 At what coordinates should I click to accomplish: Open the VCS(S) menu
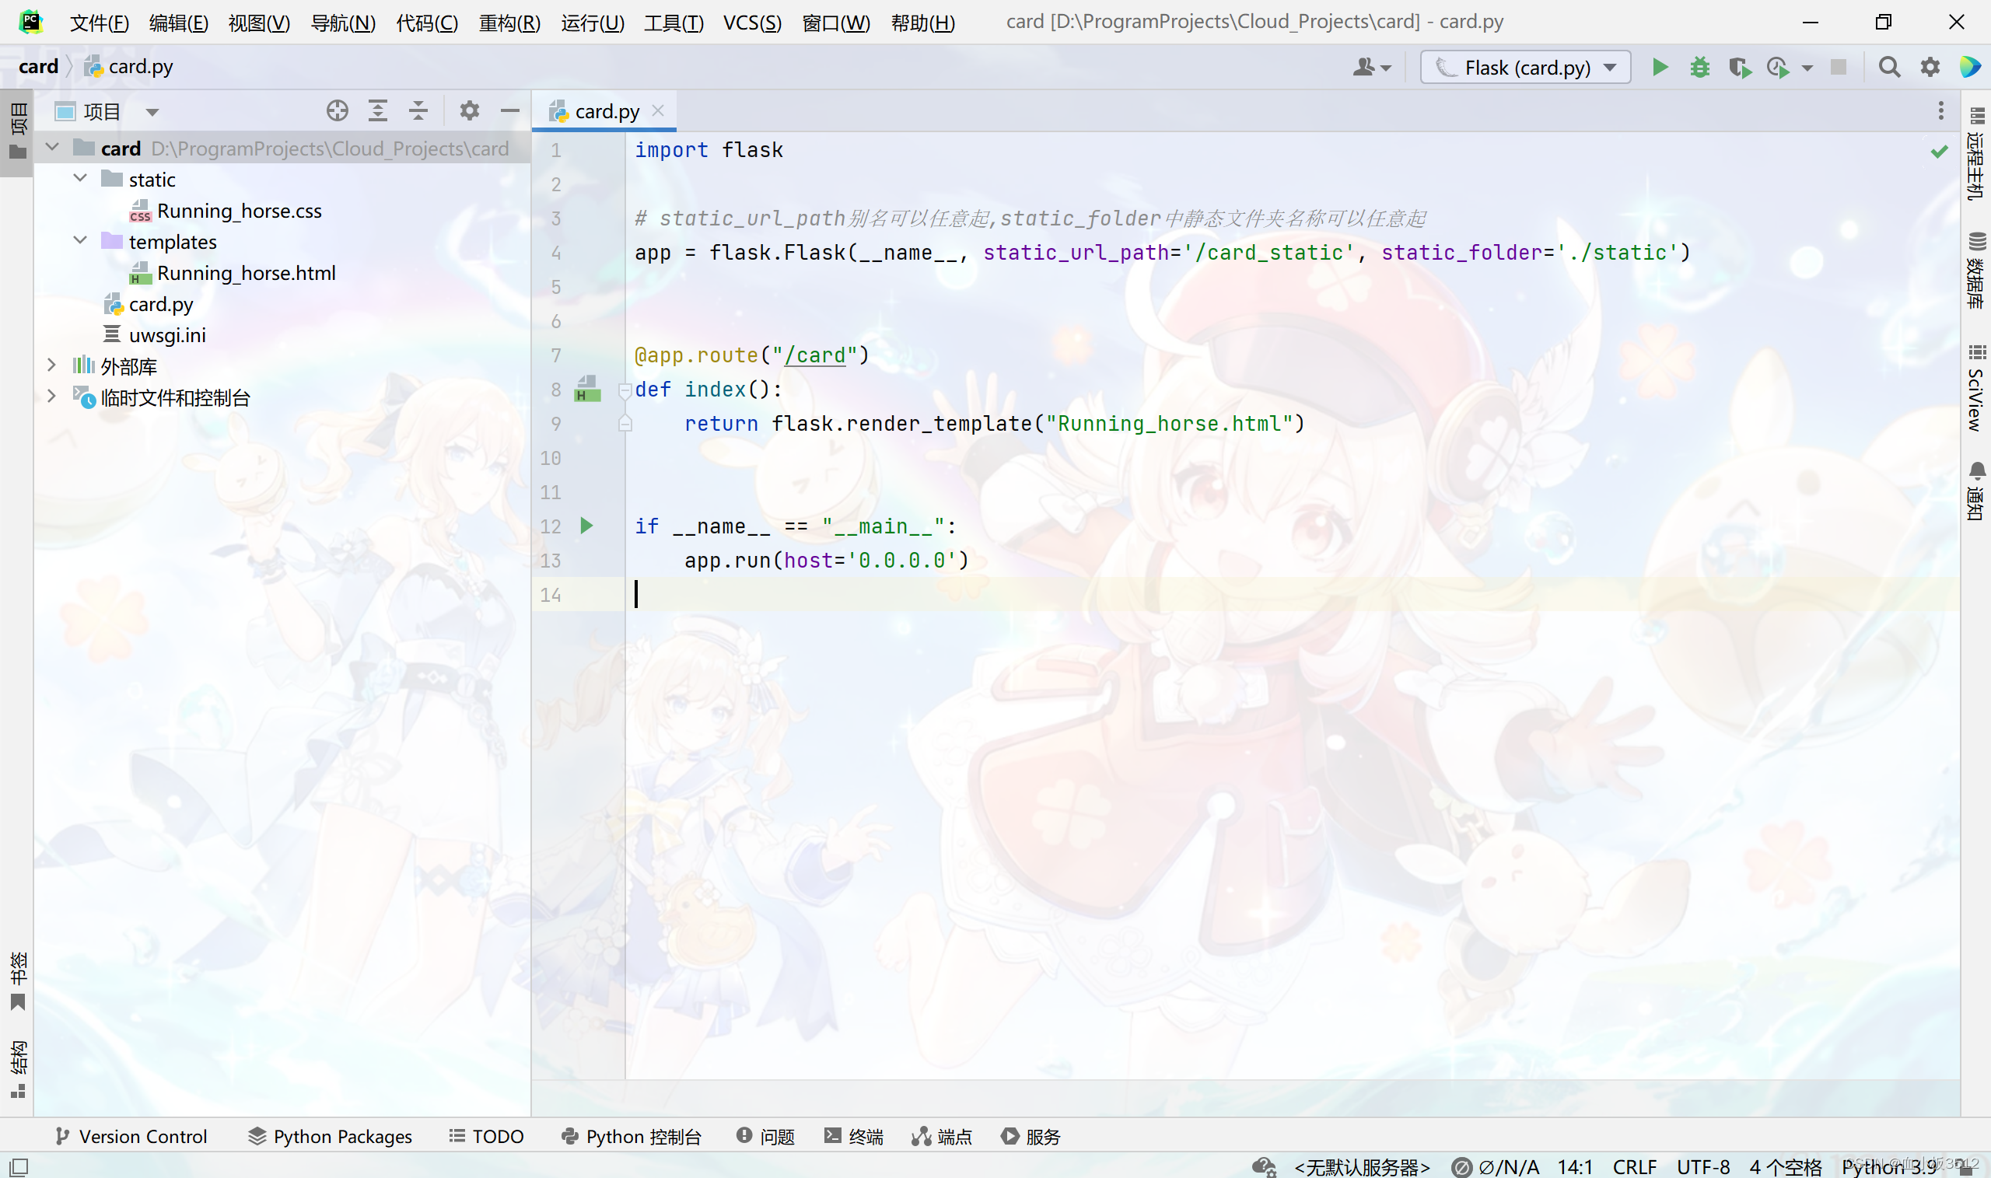point(751,23)
